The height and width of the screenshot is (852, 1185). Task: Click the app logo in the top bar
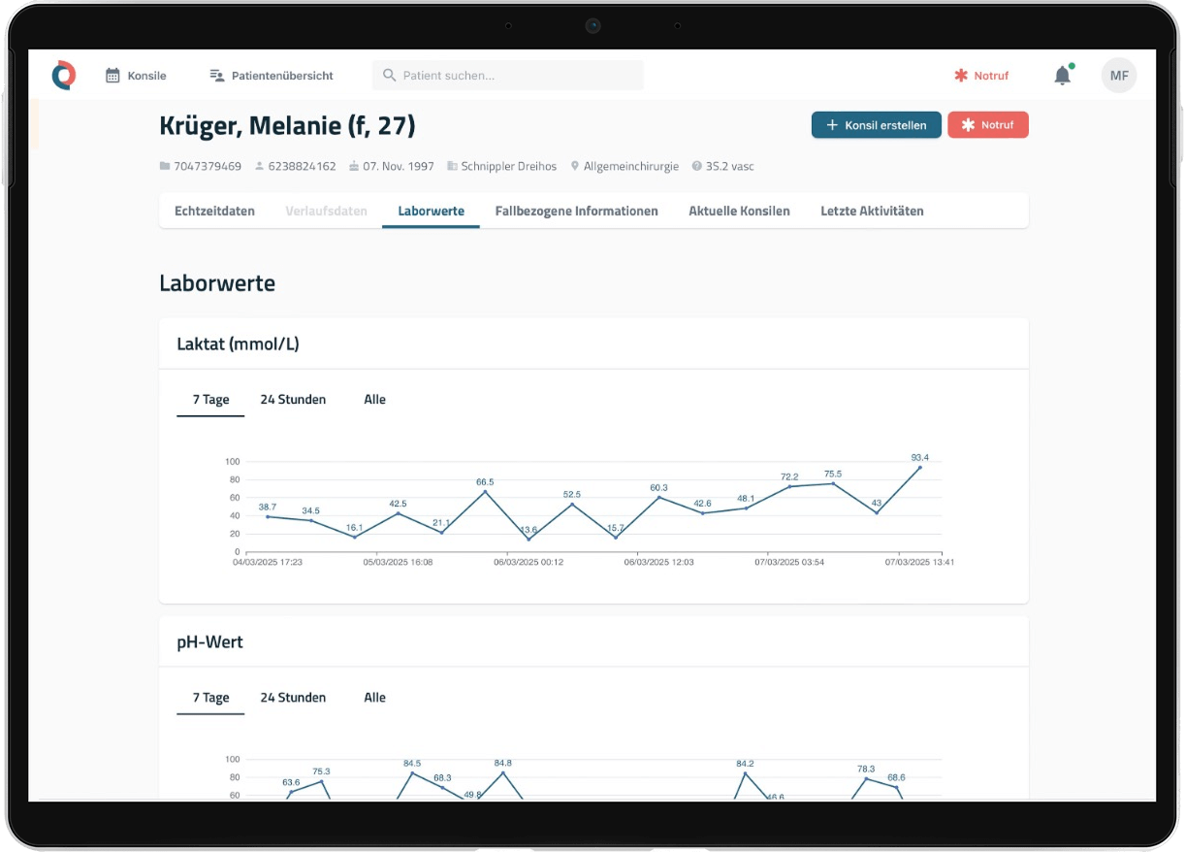(x=64, y=75)
